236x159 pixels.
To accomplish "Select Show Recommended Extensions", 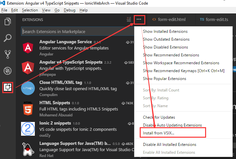I will pyautogui.click(x=171, y=55).
